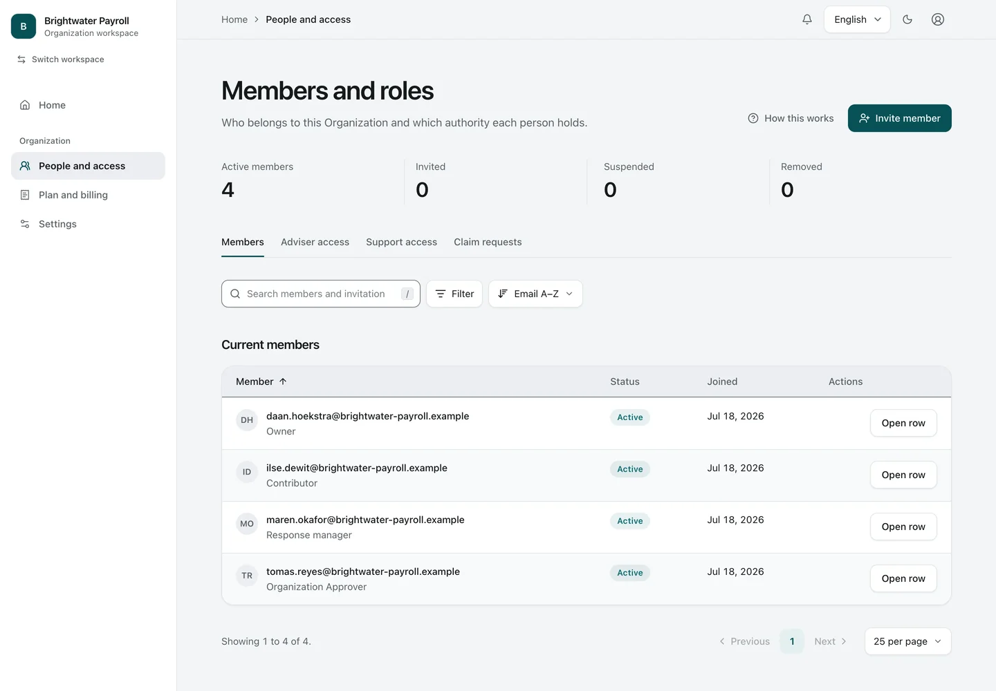Screen dimensions: 996x691
Task: Click the magnifier icon in search box
Action: tap(235, 294)
